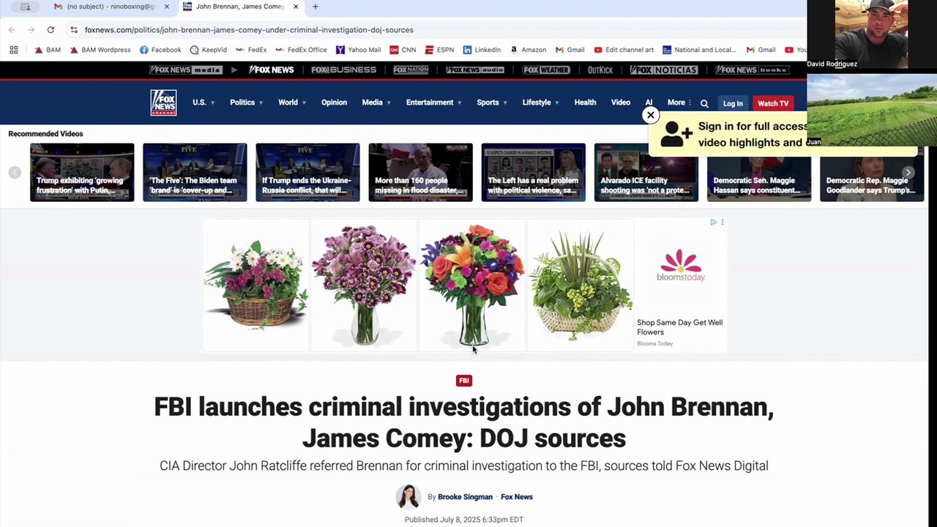Expand the More navigation menu
The image size is (937, 527).
coord(679,102)
